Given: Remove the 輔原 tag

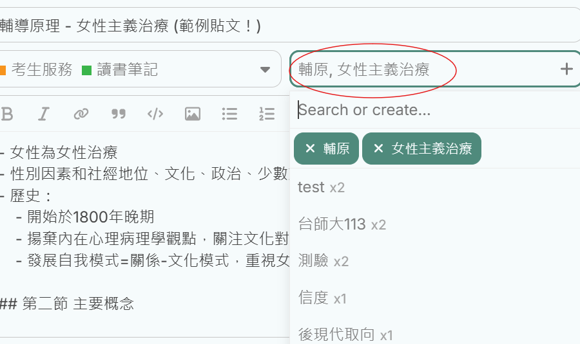Looking at the screenshot, I should tap(310, 149).
